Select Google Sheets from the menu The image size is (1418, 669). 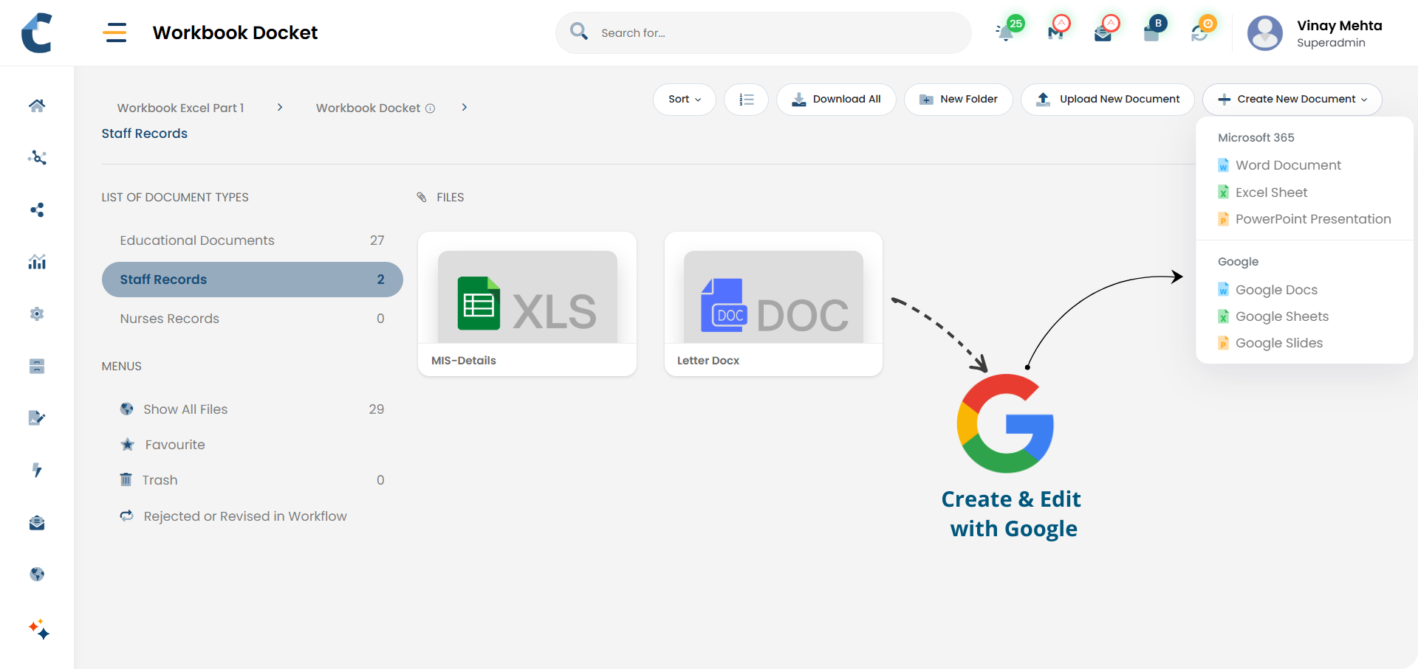(1281, 316)
